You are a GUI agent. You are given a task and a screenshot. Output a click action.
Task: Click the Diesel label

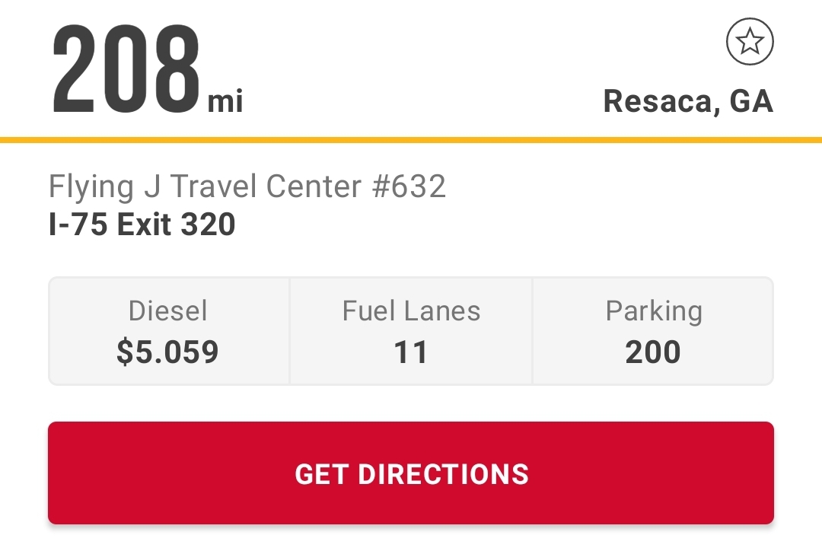click(x=167, y=311)
